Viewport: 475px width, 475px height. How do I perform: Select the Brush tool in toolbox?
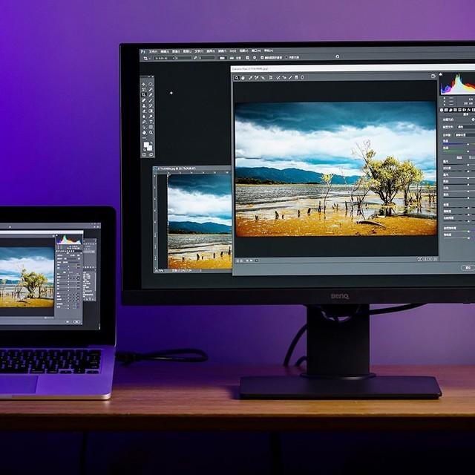point(151,100)
